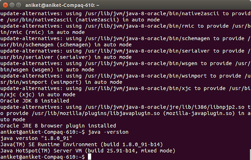The image size is (251, 160).
Task: Click the Java HotSpot(TM) Server VM line
Action: pyautogui.click(x=88, y=151)
